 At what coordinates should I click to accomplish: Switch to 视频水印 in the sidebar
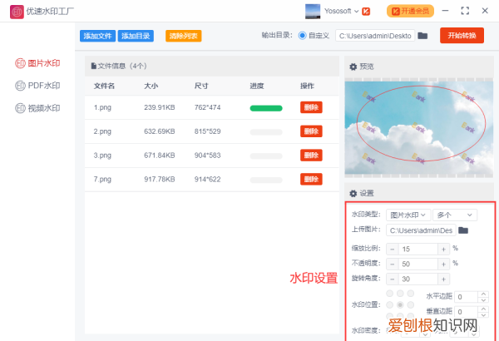pyautogui.click(x=37, y=108)
